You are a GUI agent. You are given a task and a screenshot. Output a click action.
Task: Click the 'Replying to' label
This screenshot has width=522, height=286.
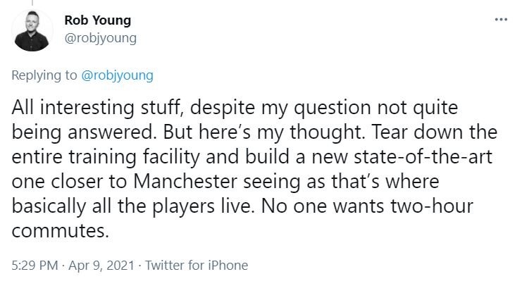pos(44,75)
